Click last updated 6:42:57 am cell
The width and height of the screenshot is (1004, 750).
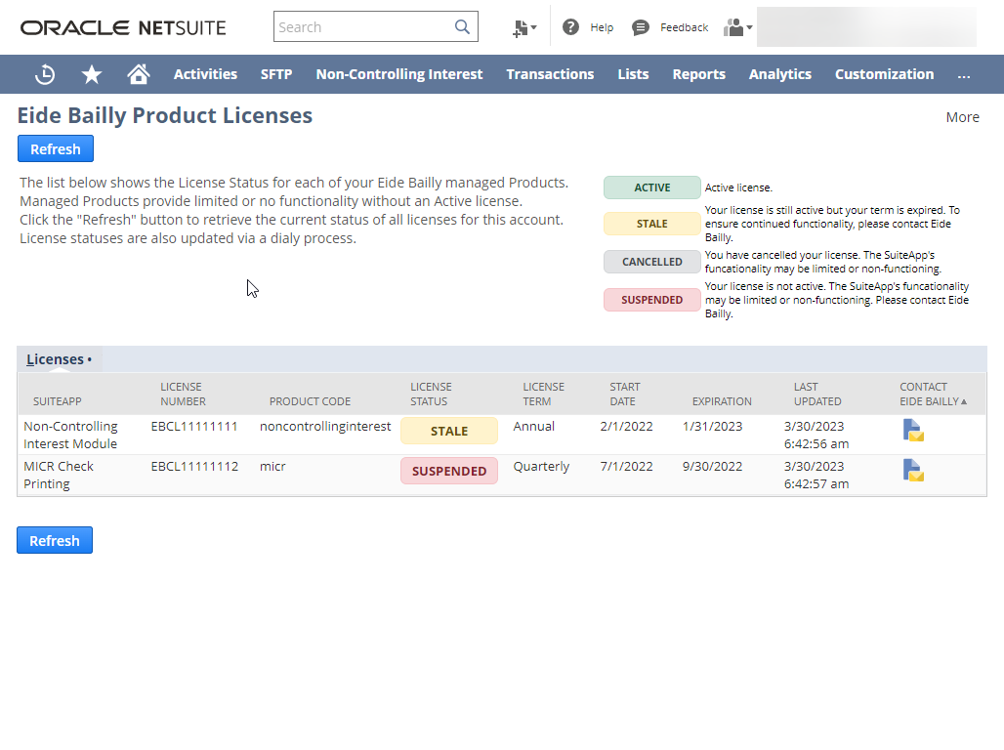click(816, 475)
